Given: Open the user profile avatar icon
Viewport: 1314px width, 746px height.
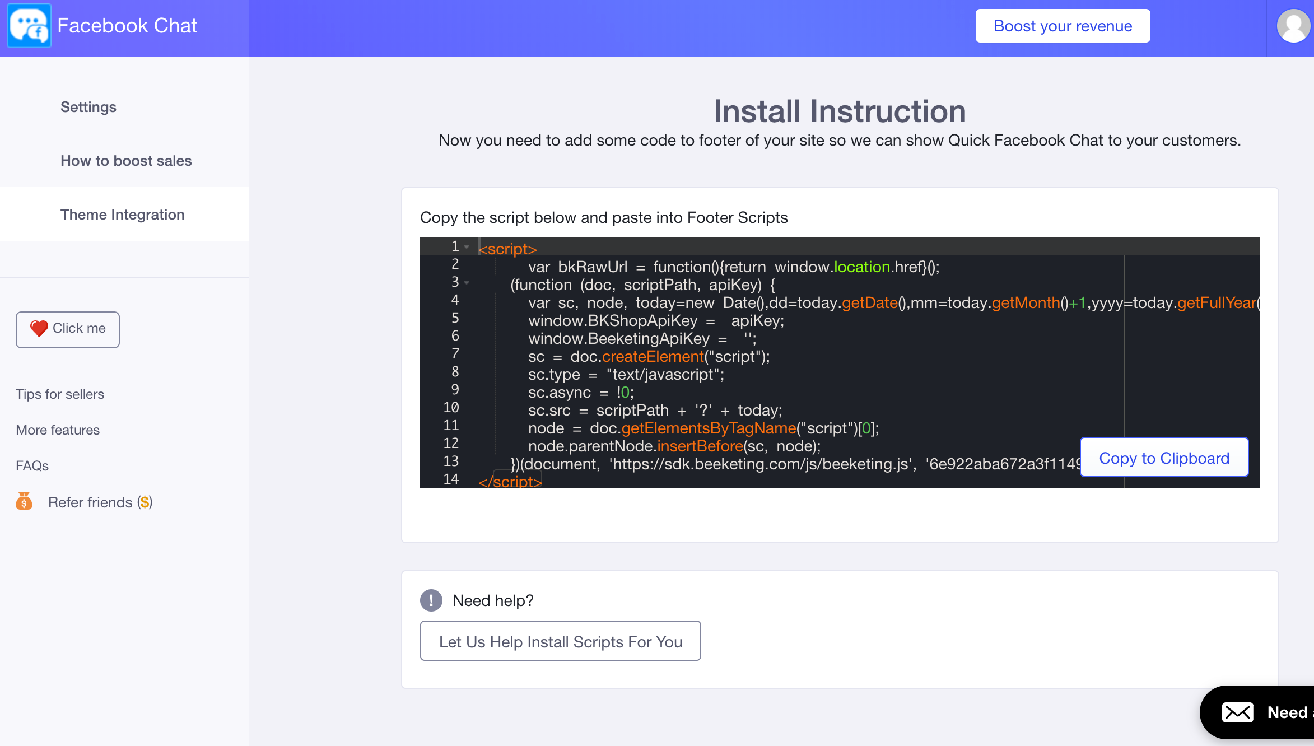Looking at the screenshot, I should 1293,26.
